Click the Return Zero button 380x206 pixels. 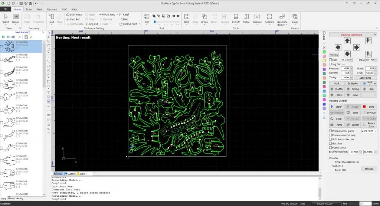[369, 125]
